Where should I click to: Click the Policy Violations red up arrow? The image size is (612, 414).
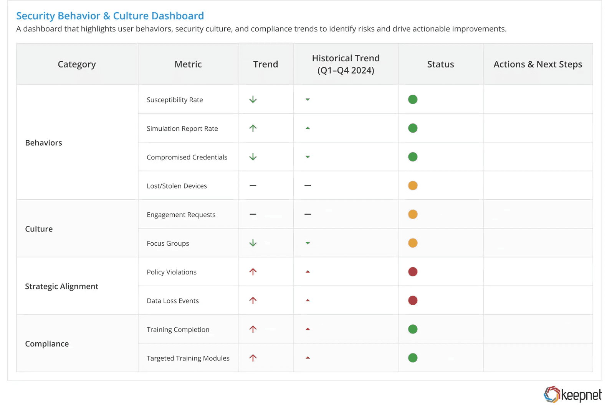pyautogui.click(x=253, y=272)
